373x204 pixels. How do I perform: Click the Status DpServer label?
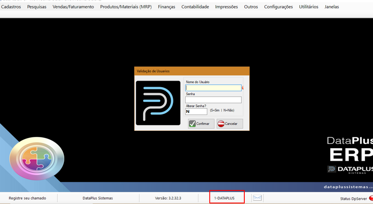[x=353, y=198]
